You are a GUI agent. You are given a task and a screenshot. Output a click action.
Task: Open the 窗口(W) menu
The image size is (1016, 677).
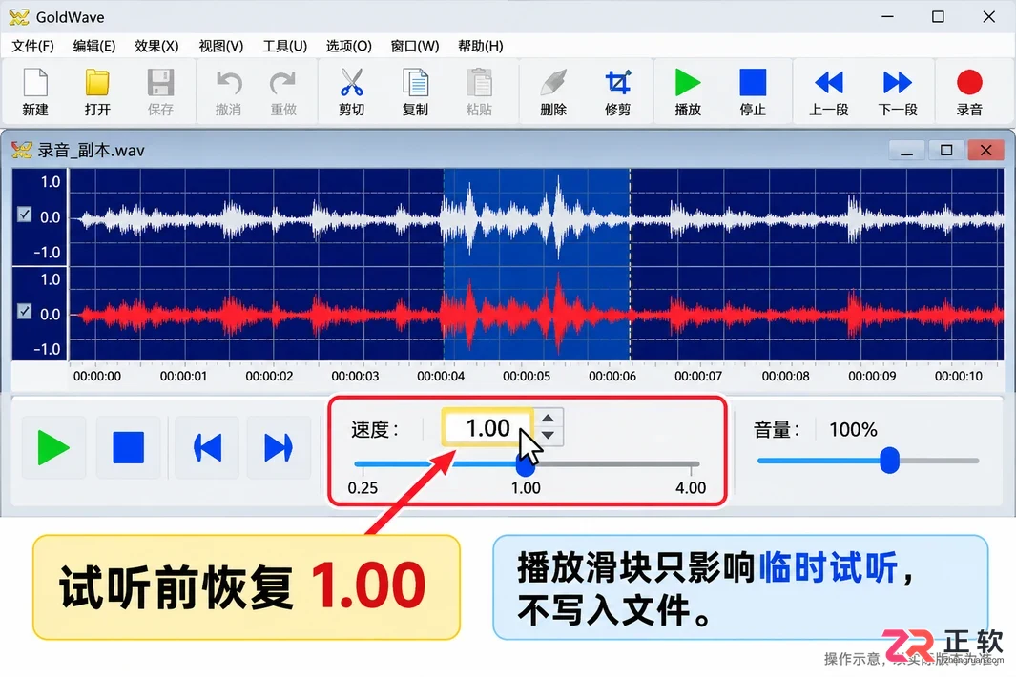tap(415, 46)
